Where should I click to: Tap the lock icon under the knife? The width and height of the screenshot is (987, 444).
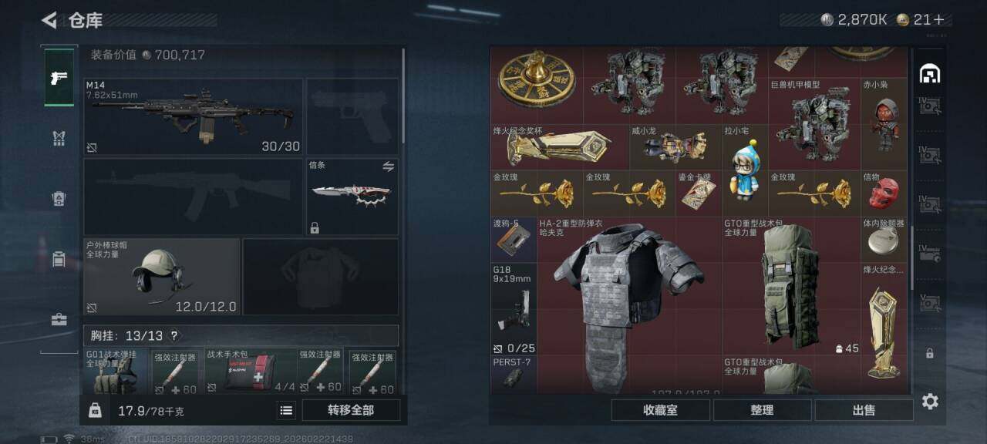tap(314, 227)
